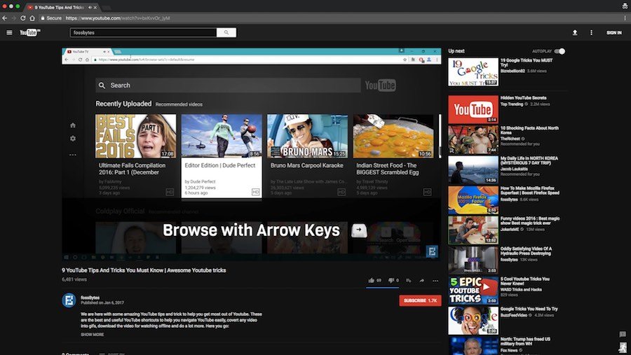Dislike the video with thumbs down
This screenshot has height=355, width=631.
[391, 280]
